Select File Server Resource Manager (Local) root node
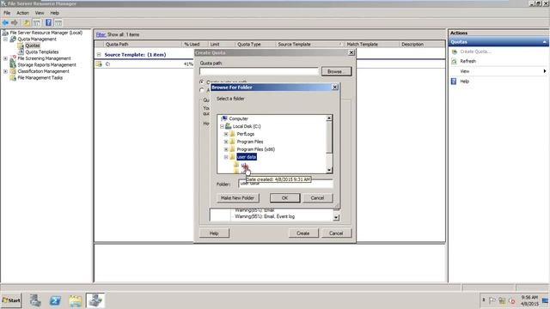550x309 pixels. 46,33
